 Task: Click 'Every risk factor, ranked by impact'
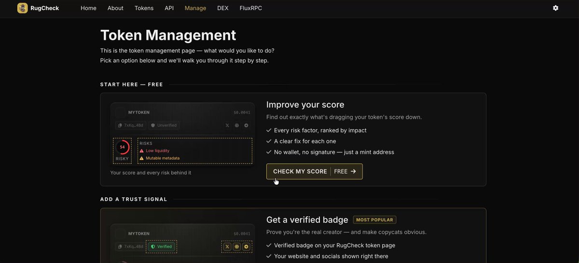[320, 130]
